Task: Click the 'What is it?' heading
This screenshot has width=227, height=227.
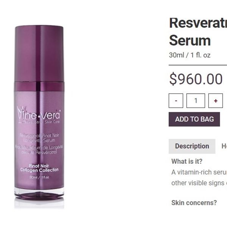Action: coord(187,161)
